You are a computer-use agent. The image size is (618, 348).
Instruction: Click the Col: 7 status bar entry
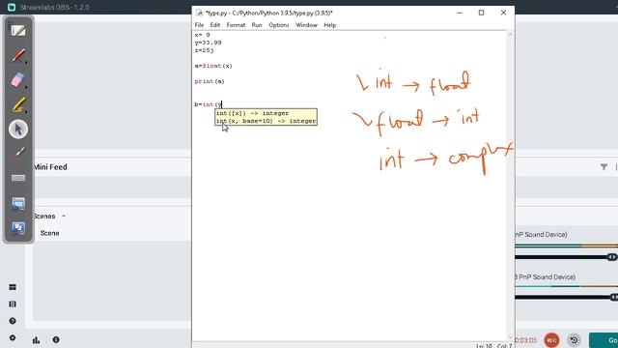coord(504,346)
